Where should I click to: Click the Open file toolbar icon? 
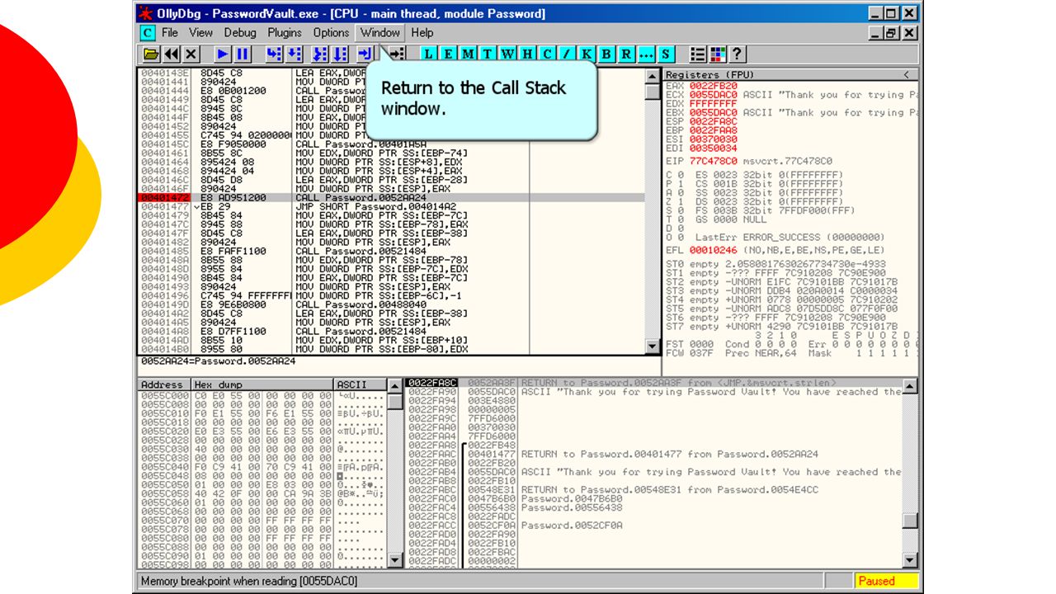(151, 54)
